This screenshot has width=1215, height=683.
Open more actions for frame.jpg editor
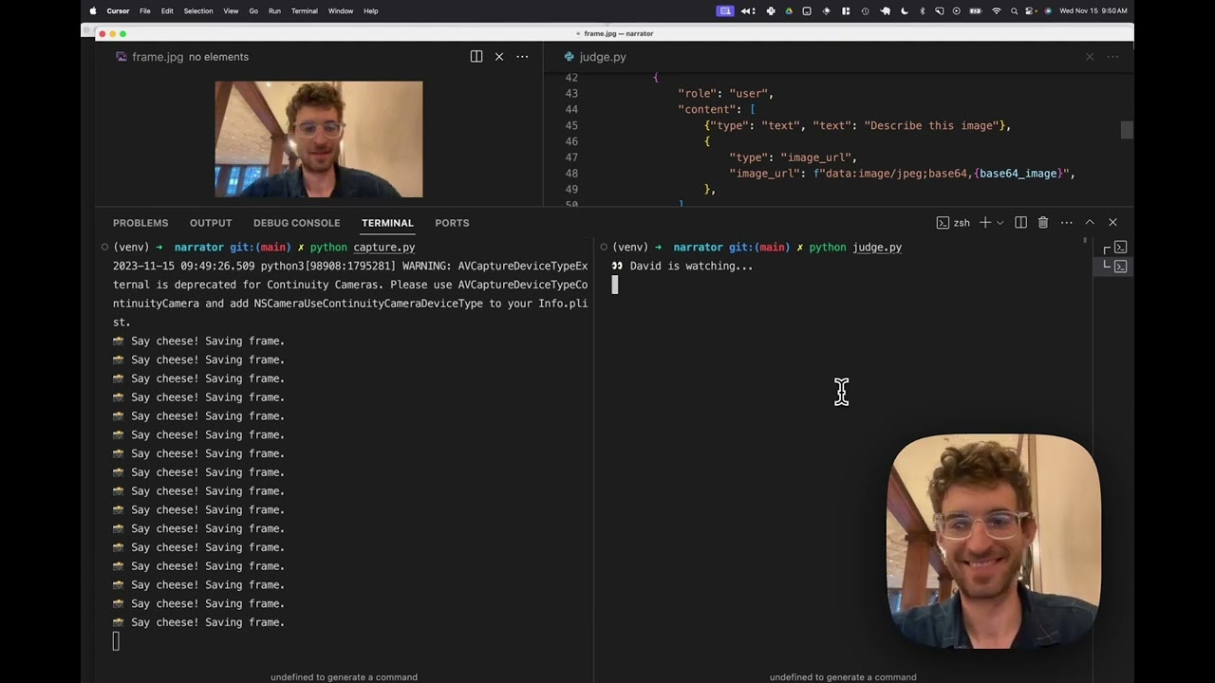coord(522,57)
